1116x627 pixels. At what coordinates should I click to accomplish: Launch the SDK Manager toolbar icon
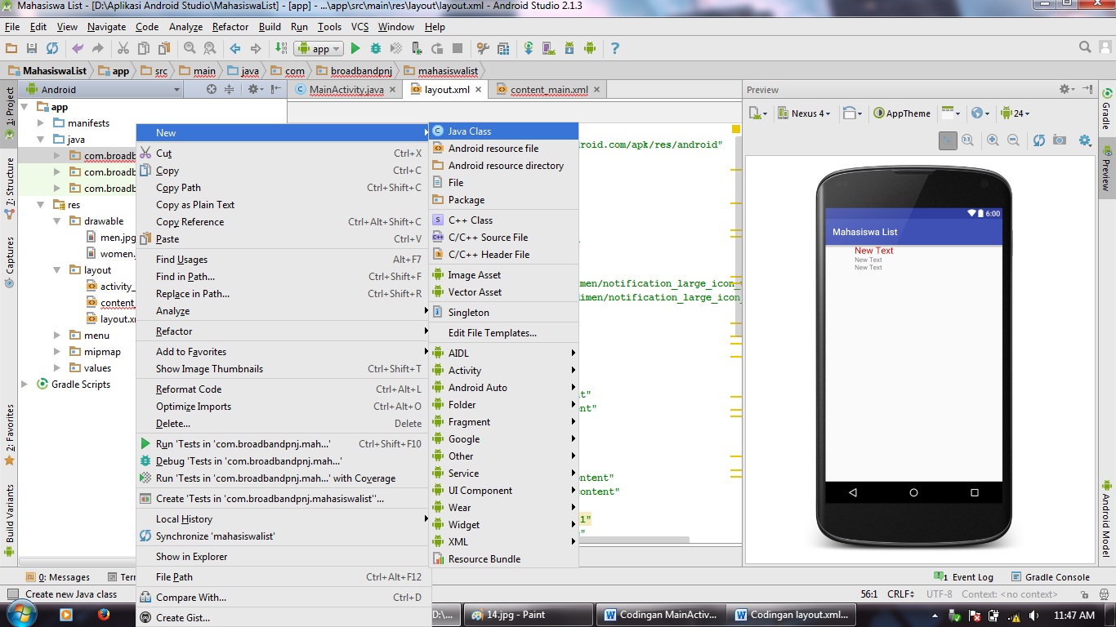click(x=570, y=48)
